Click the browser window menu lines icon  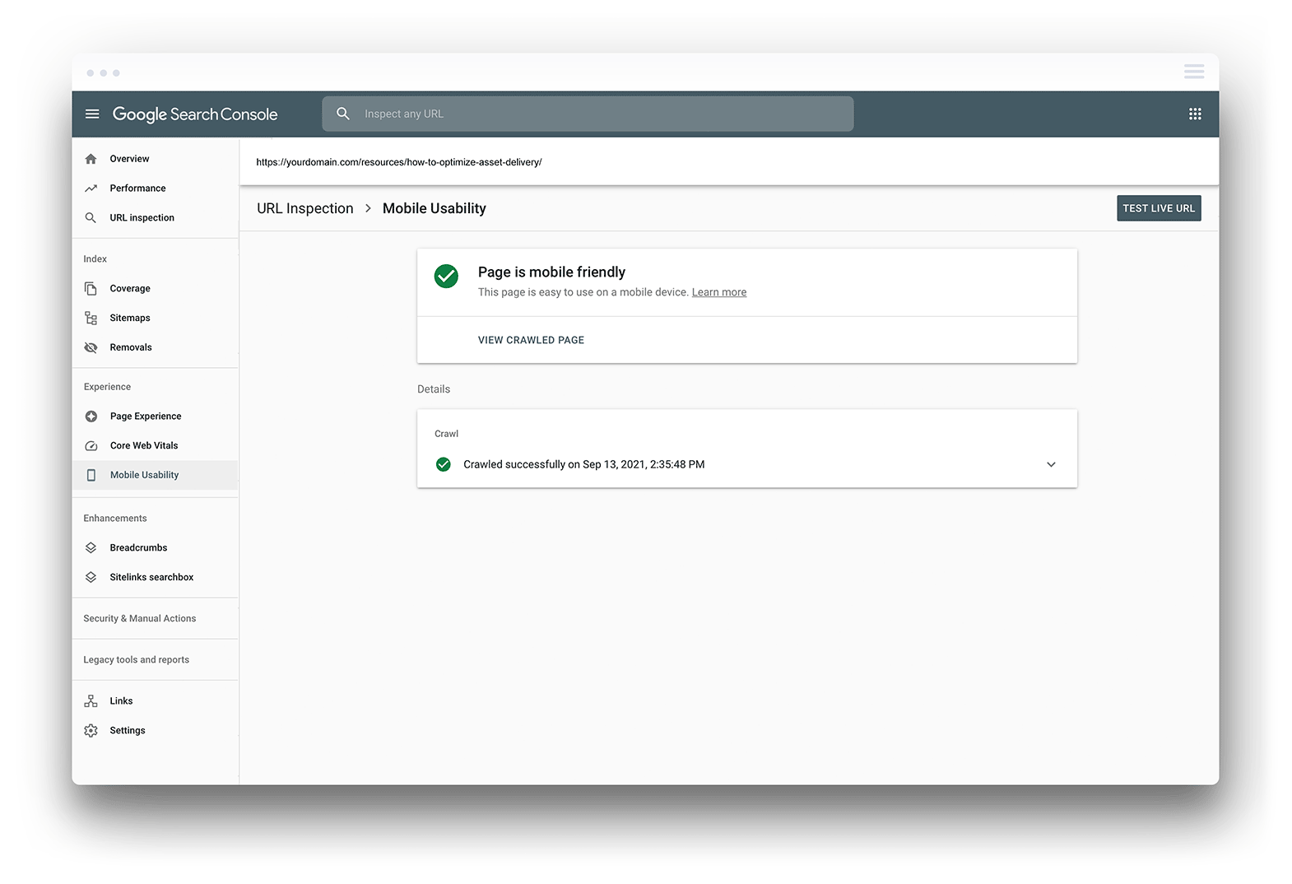(x=1194, y=72)
